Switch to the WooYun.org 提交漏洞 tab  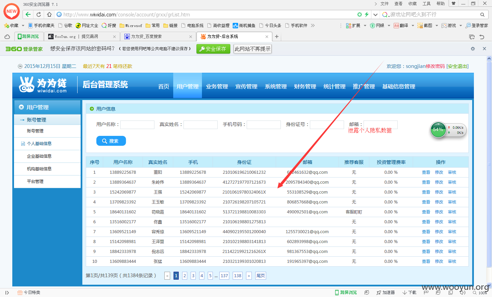82,37
